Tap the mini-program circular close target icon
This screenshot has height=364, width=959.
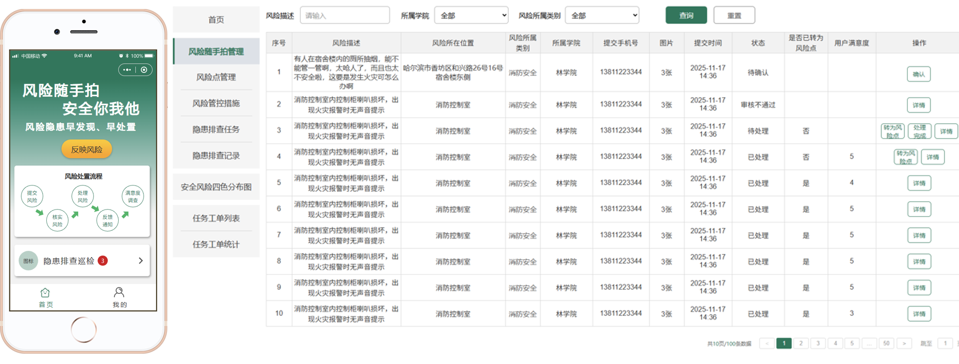click(144, 70)
